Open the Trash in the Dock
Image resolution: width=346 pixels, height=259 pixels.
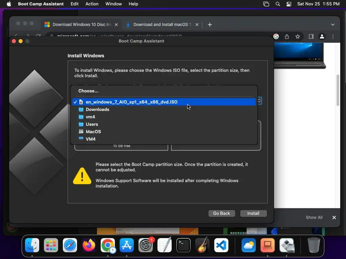[314, 245]
